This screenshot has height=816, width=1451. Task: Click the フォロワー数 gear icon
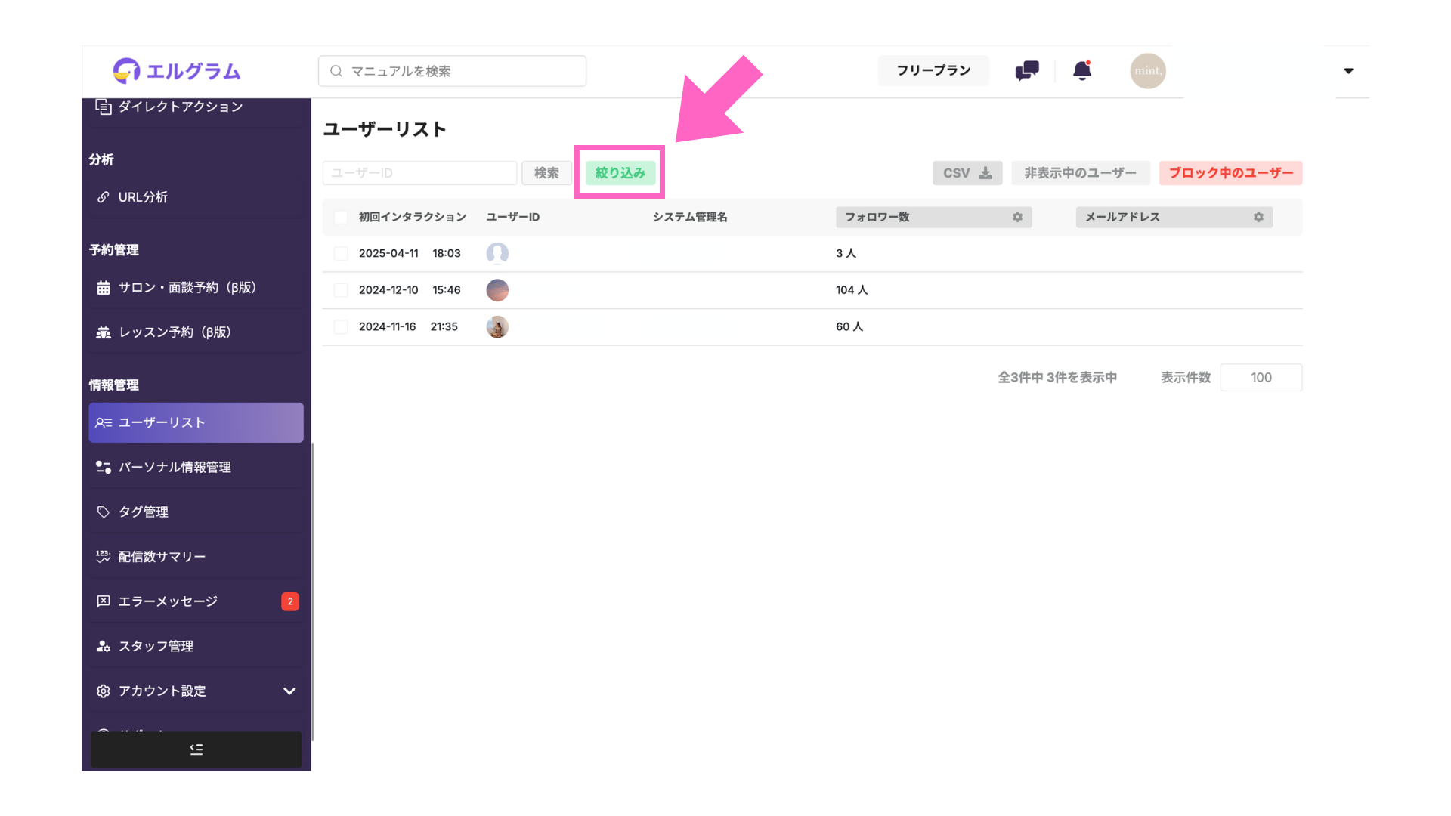pos(1018,218)
